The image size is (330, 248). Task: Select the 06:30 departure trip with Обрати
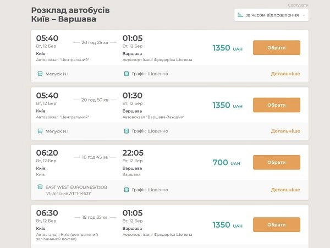(x=277, y=225)
